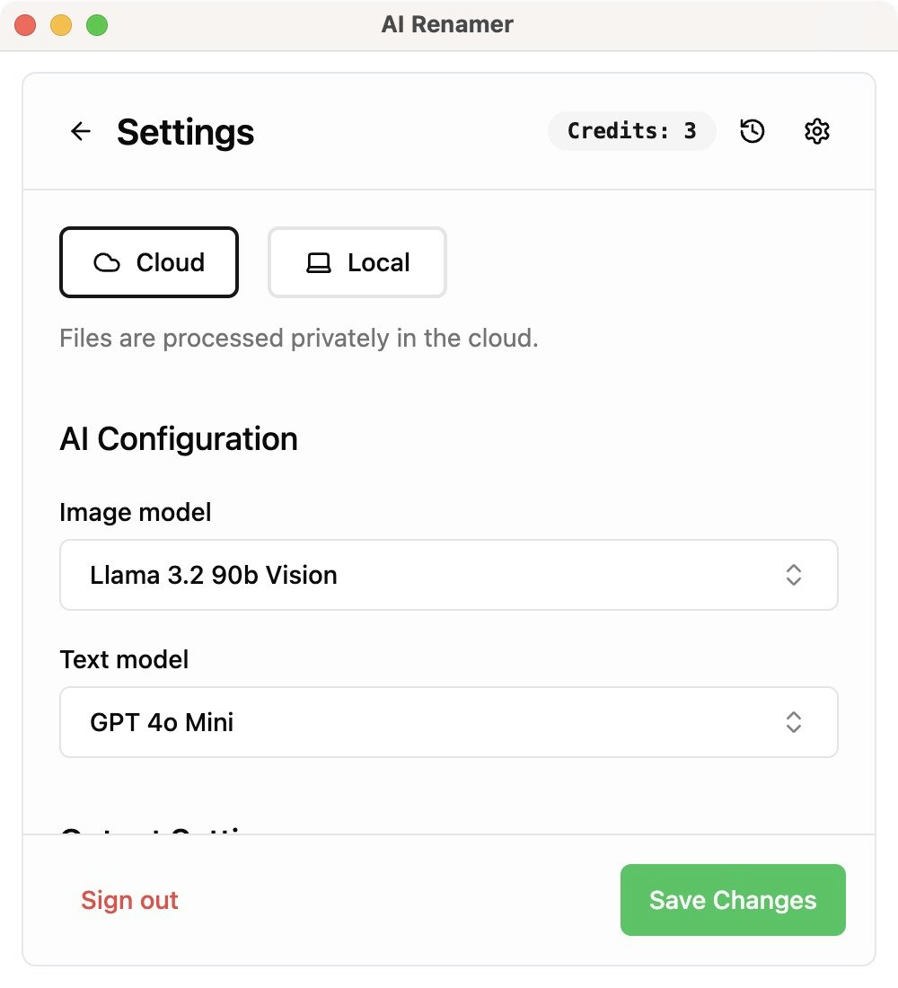Click up-down chevrons in Text model field
This screenshot has height=988, width=898.
point(793,722)
